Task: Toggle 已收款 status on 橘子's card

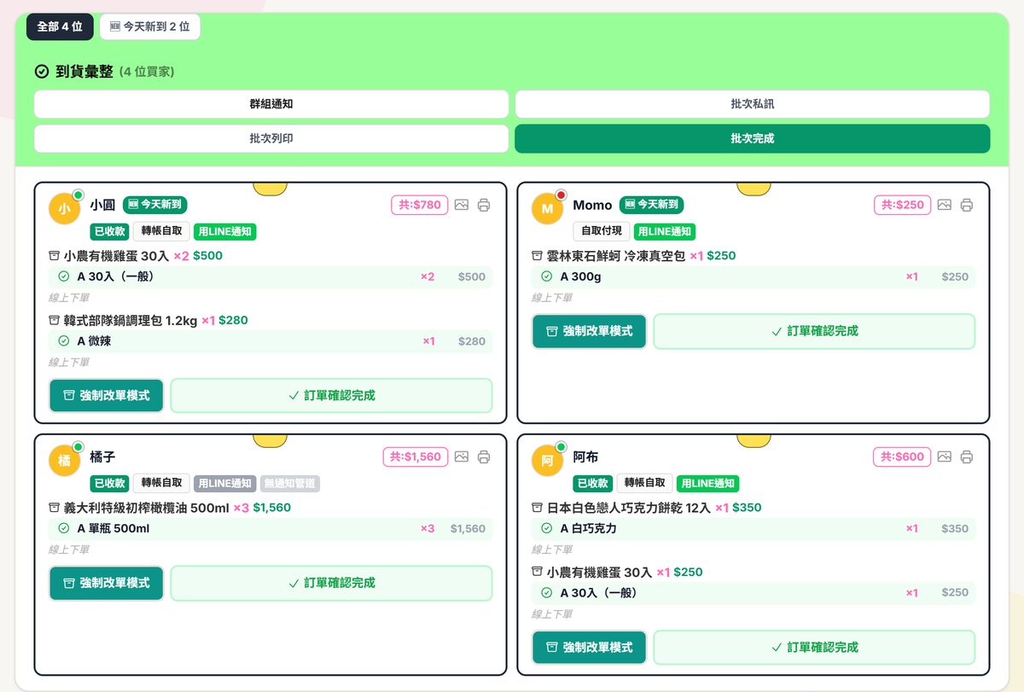Action: pos(109,483)
